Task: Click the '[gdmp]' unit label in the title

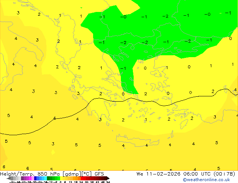Action: click(72, 174)
